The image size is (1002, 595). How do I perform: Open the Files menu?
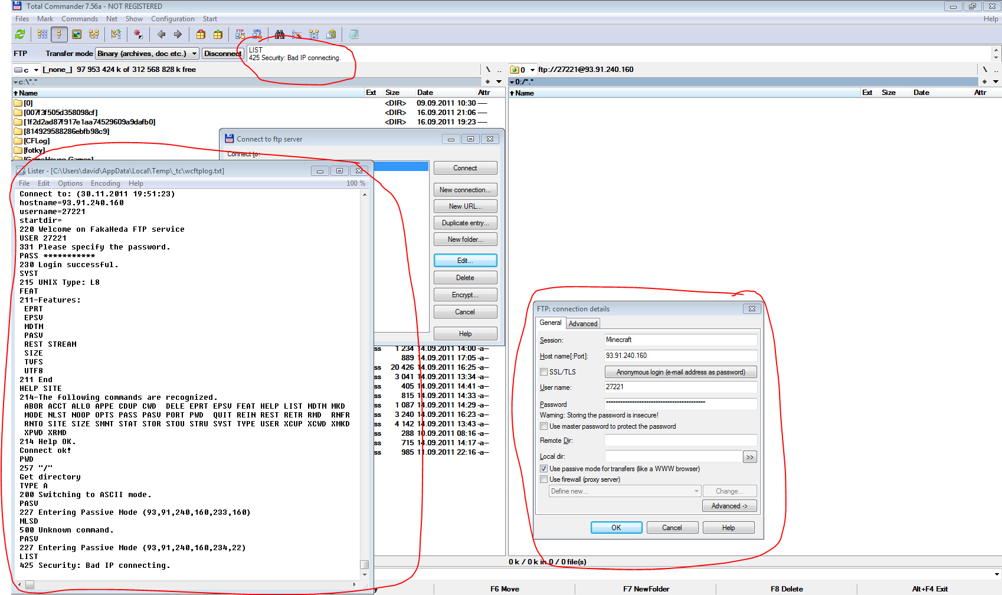(x=22, y=19)
